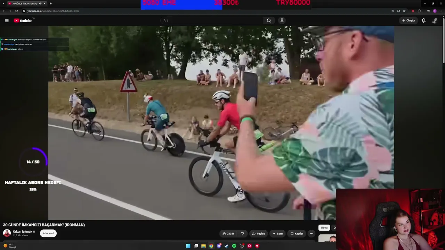445x250 pixels.
Task: Switch to Chrome in the taskbar
Action: (211, 246)
